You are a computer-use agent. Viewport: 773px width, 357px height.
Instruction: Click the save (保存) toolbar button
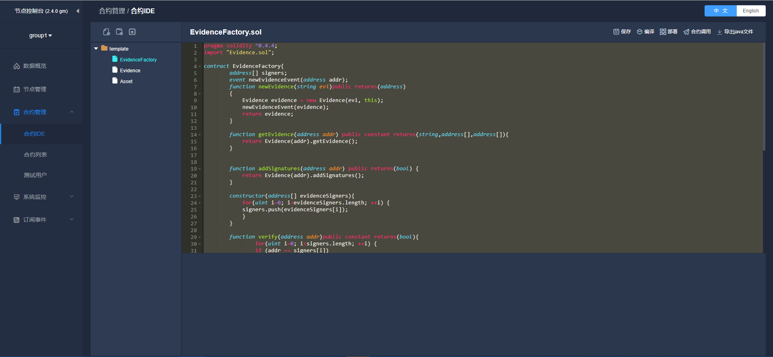(622, 32)
